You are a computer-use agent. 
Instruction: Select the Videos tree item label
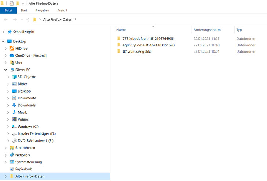point(23,119)
